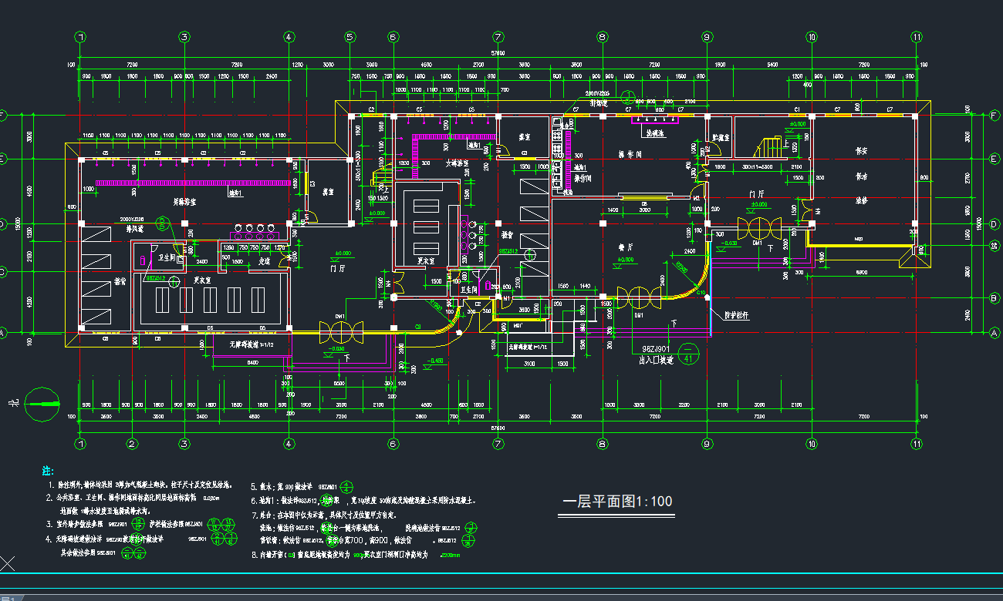
Task: Pick axis bubble 4 in top row
Action: 289,37
